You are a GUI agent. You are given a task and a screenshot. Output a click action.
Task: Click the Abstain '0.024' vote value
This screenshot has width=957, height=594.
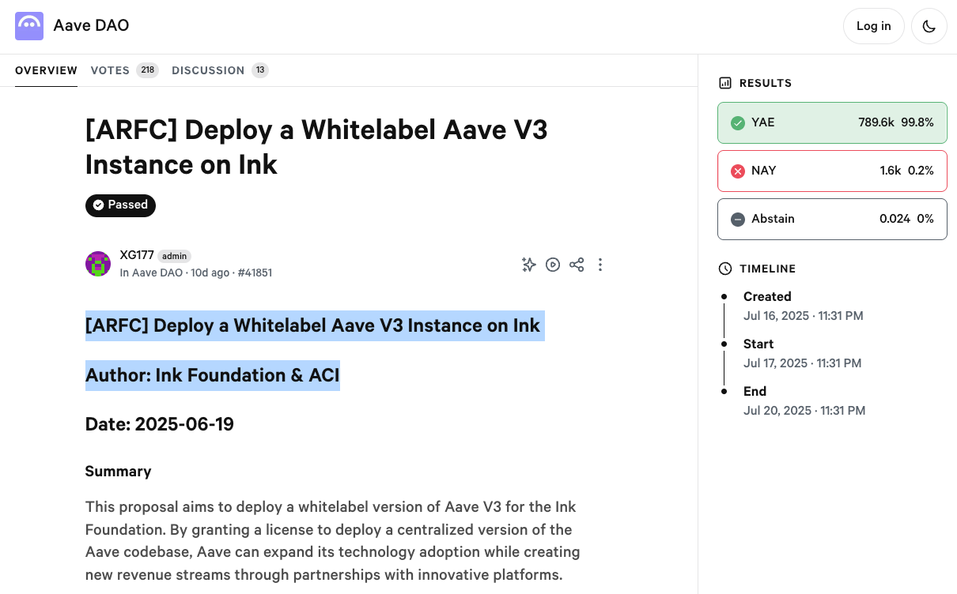pos(895,219)
